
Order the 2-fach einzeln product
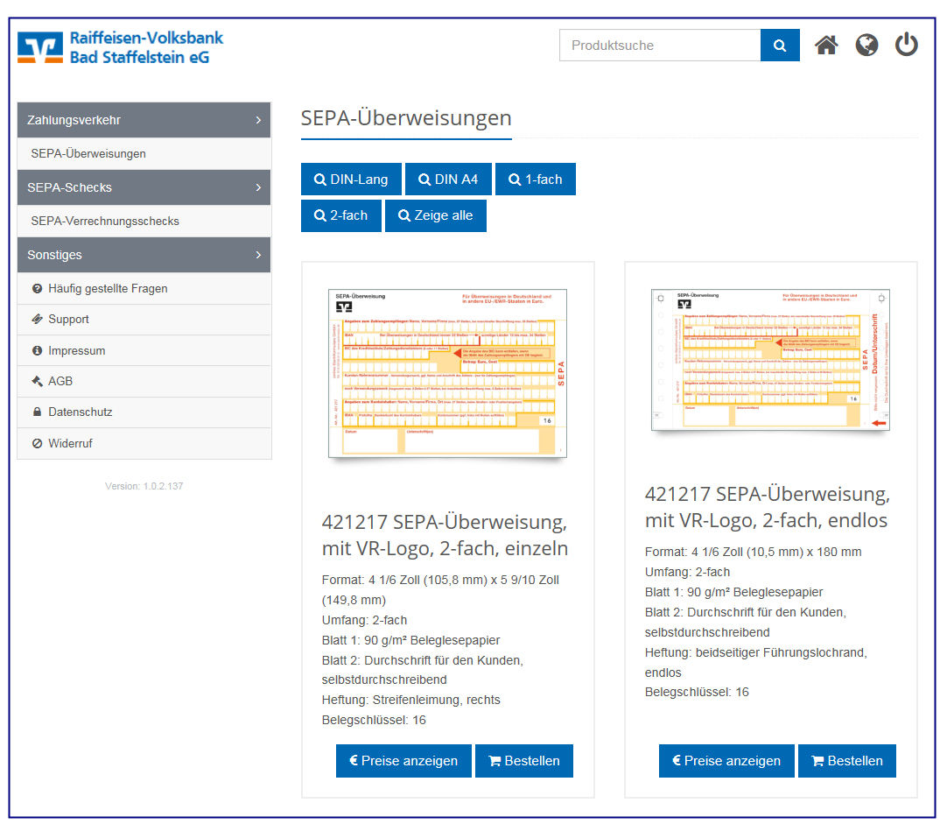click(x=524, y=761)
